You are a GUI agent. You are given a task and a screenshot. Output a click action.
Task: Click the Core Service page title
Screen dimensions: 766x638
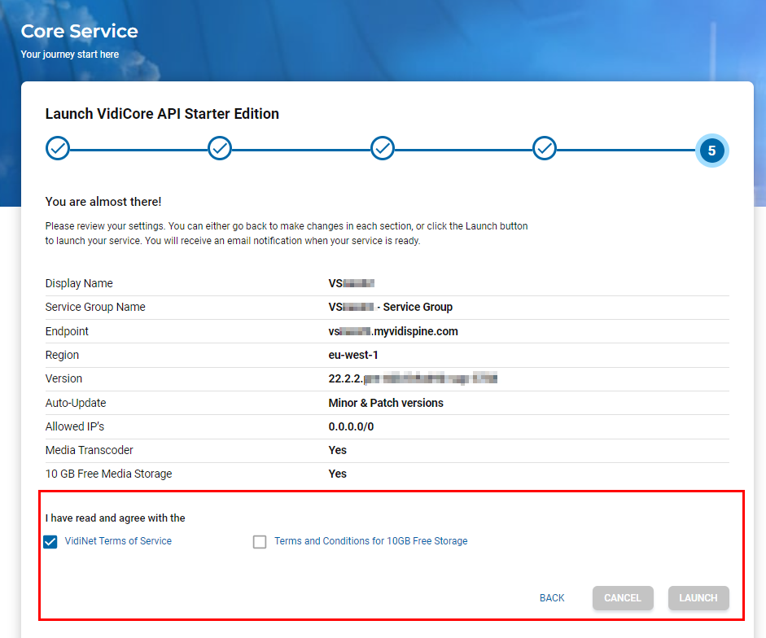point(79,32)
